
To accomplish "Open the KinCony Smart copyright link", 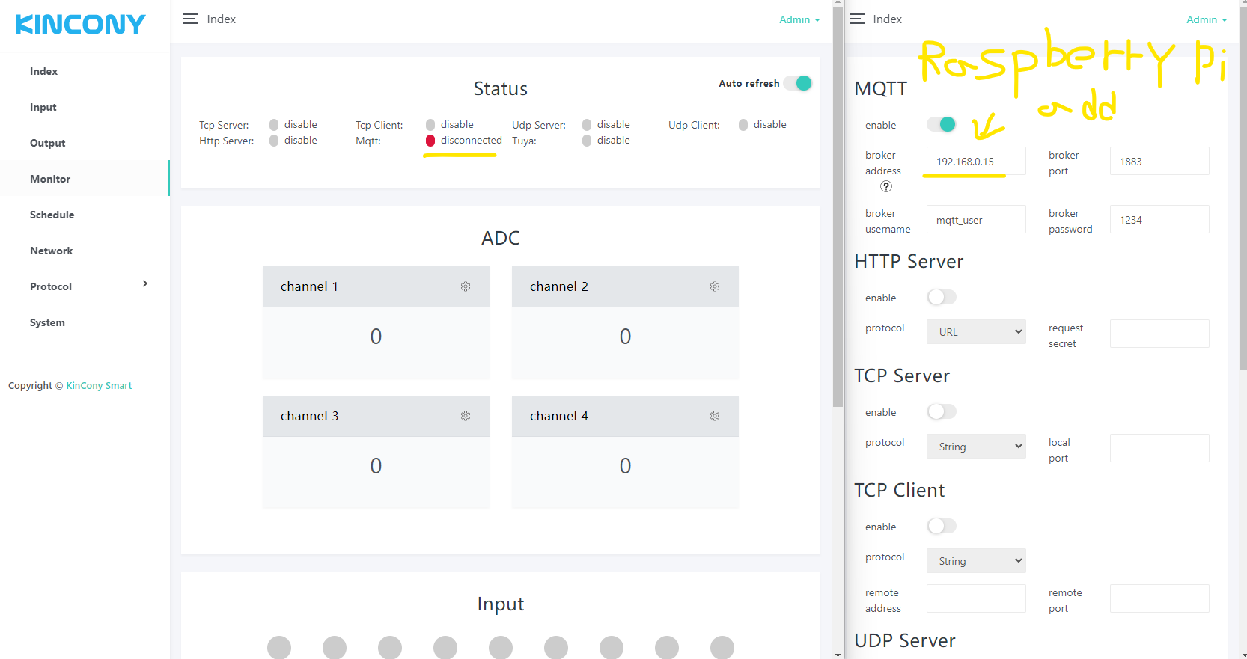I will pyautogui.click(x=99, y=386).
